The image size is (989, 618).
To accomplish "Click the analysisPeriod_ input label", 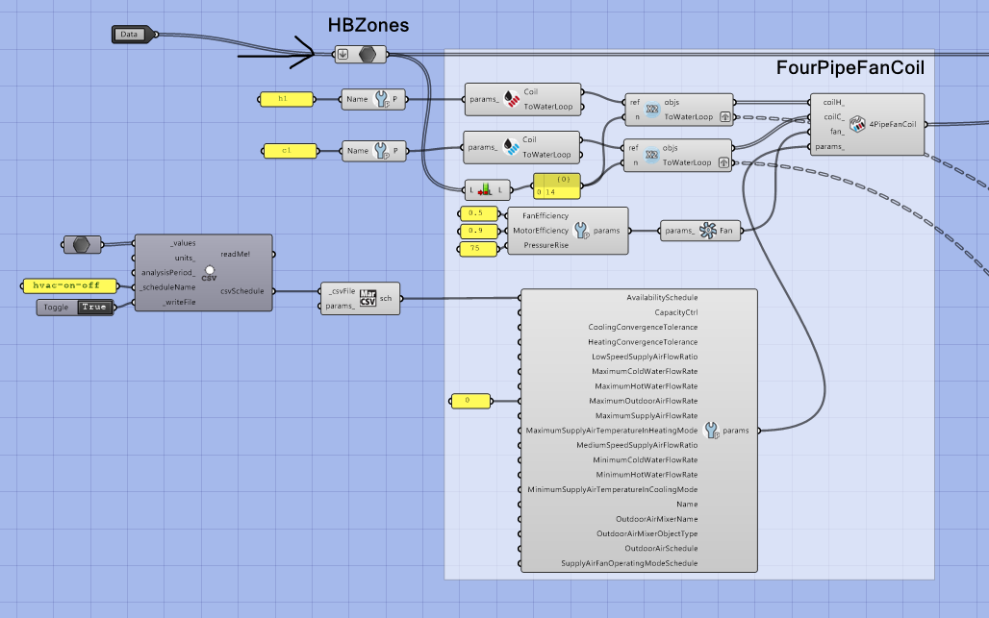I will click(x=168, y=273).
